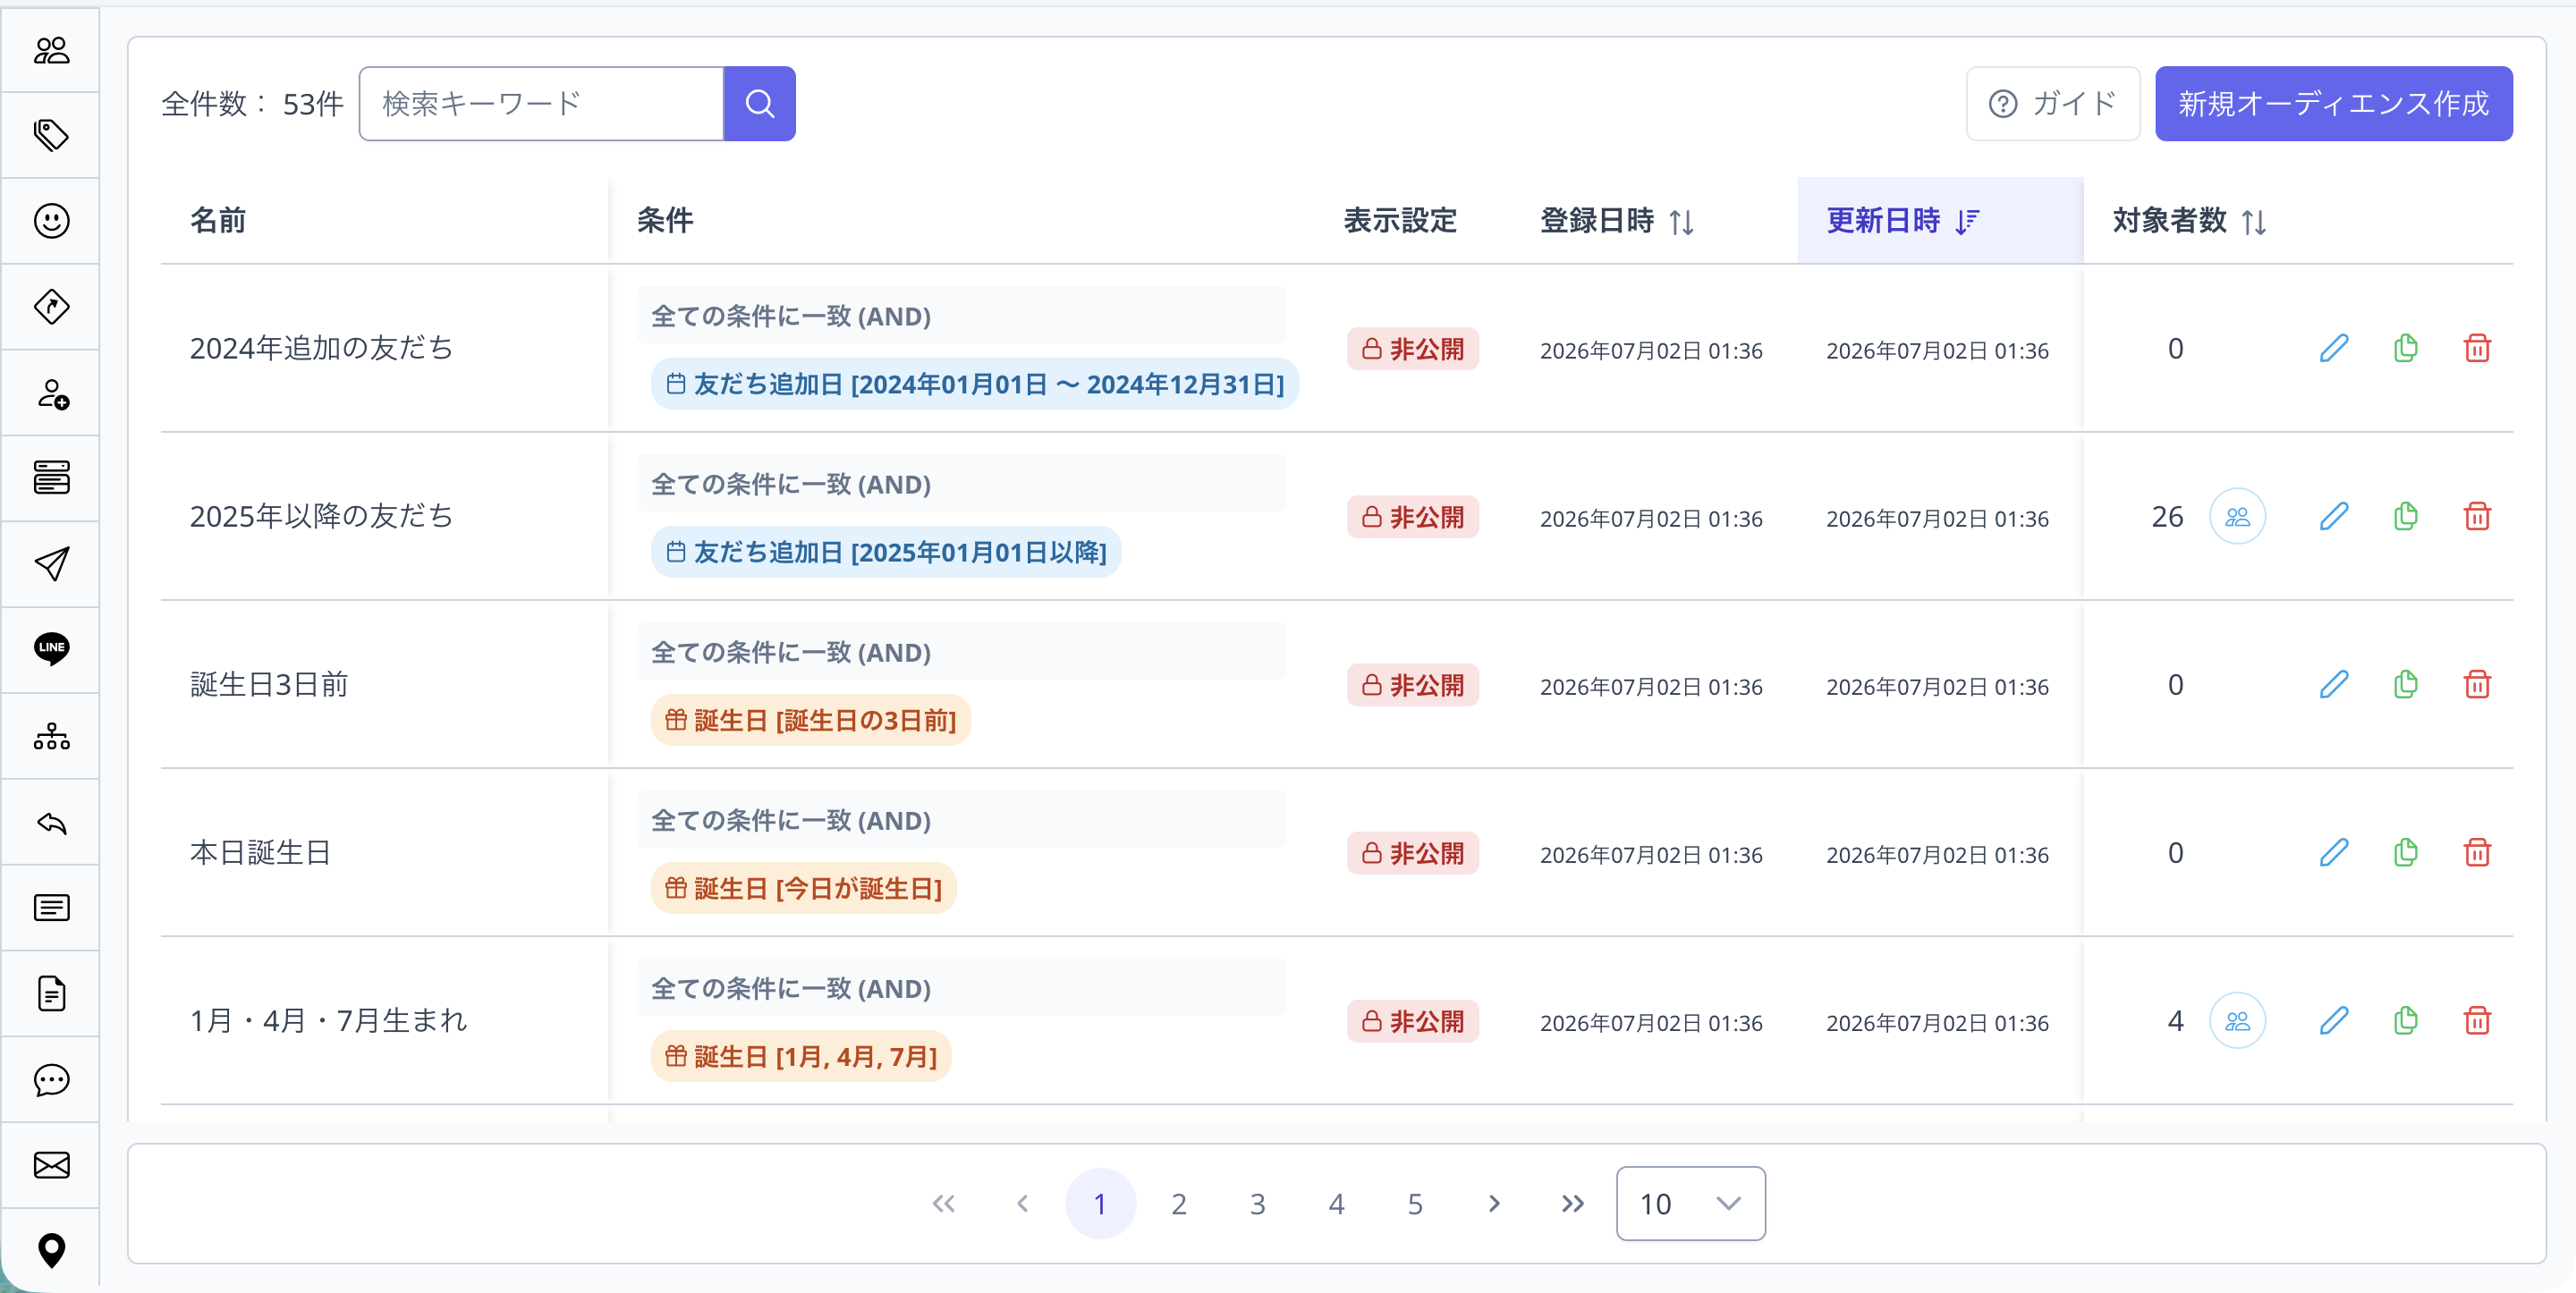
Task: Open the paper plane broadcast icon
Action: click(x=51, y=564)
